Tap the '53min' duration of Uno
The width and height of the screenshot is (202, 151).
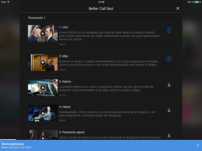[x=62, y=44]
